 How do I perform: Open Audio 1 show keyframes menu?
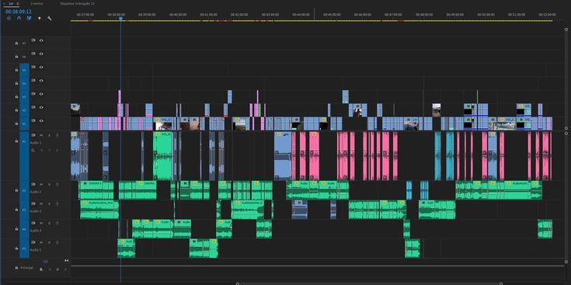[x=33, y=150]
